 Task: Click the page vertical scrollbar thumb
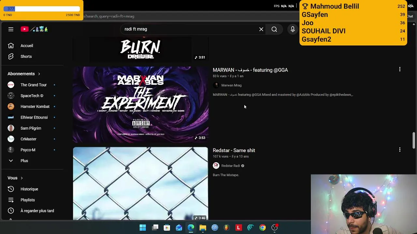pos(414,140)
